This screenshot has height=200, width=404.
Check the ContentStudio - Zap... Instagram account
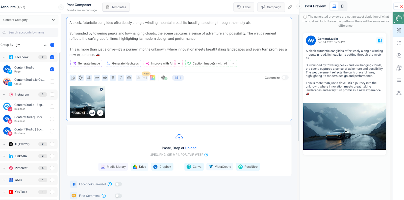[52, 107]
